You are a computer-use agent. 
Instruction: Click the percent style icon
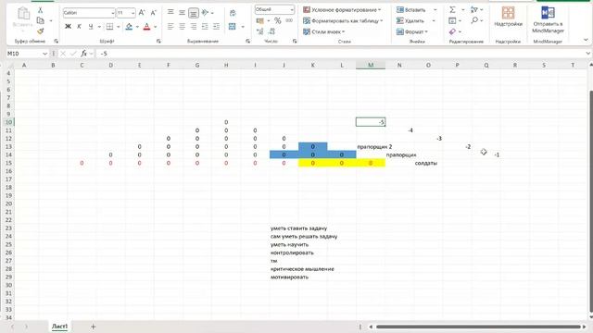[x=278, y=20]
